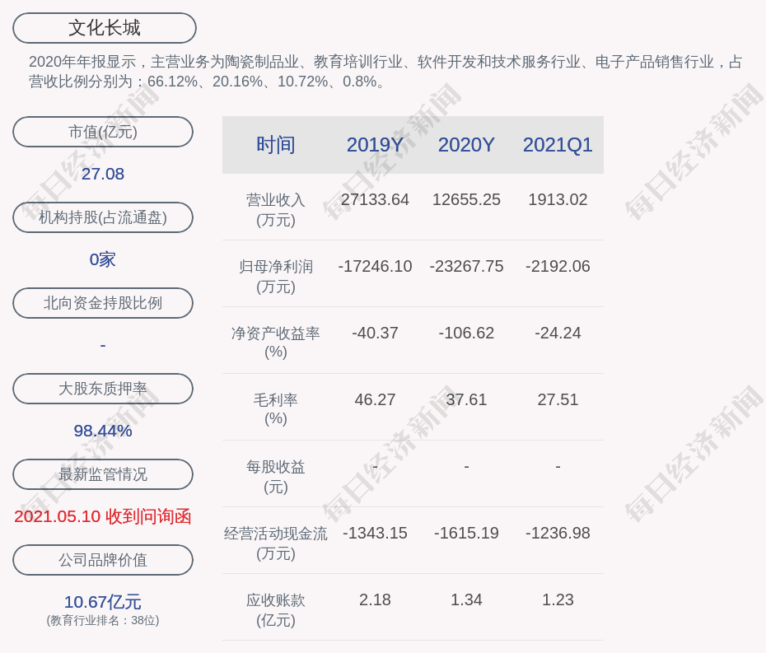Click the receivables cell 1.34
766x653 pixels.
[466, 599]
